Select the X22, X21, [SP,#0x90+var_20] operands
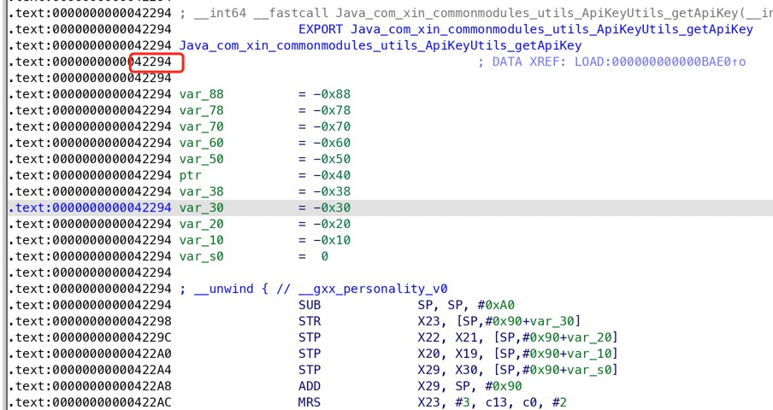Screen dimensions: 773x410 (517, 337)
